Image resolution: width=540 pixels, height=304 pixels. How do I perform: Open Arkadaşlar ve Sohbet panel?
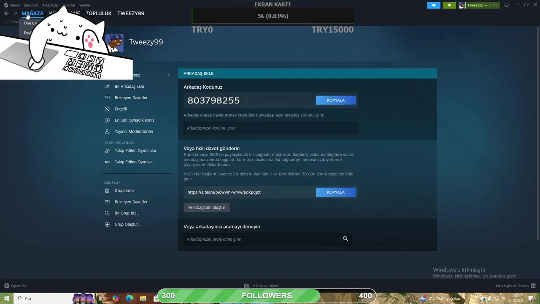click(x=515, y=286)
